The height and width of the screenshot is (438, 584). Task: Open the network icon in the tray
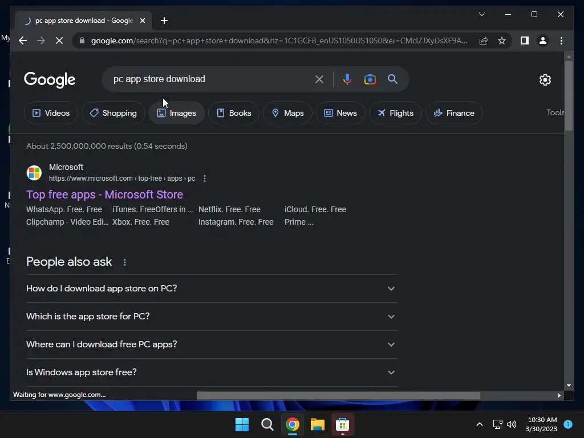[x=497, y=424]
